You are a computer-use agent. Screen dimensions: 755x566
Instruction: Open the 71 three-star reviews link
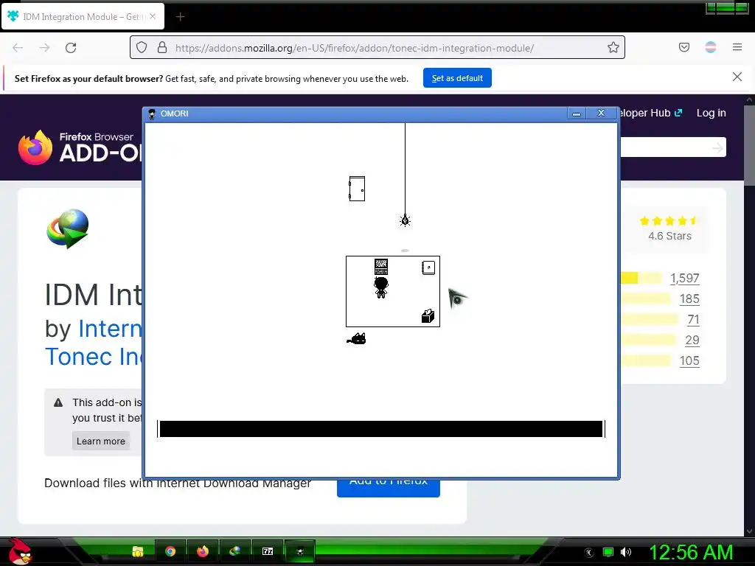pos(693,320)
